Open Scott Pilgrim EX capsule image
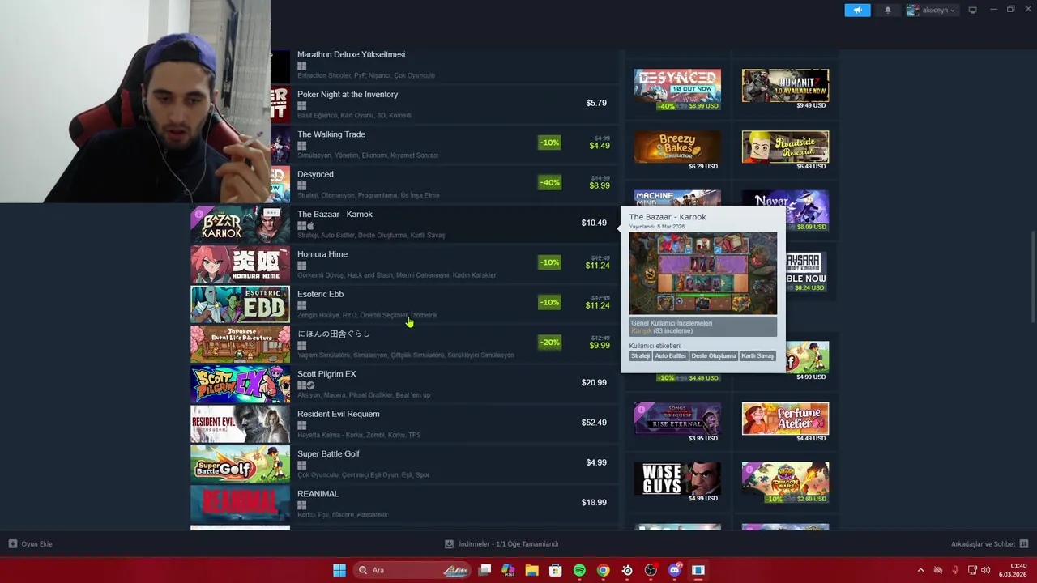The image size is (1037, 583). click(240, 384)
